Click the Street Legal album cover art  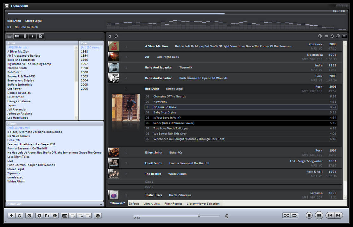coord(126,108)
